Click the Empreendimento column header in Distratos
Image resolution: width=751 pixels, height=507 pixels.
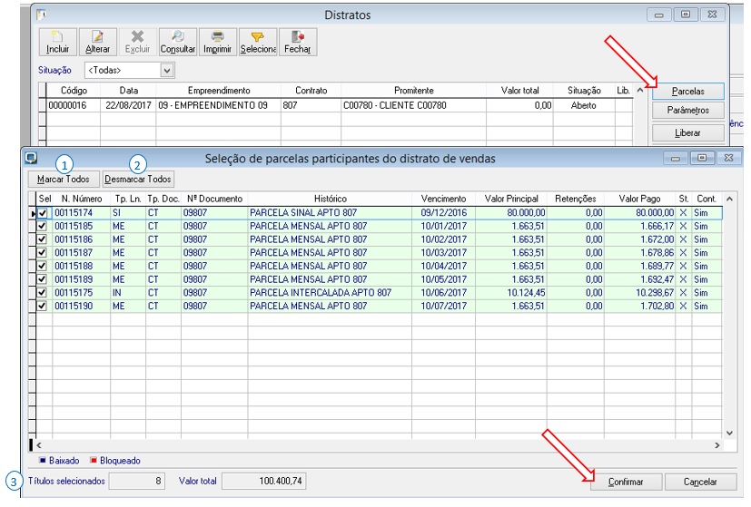[219, 91]
